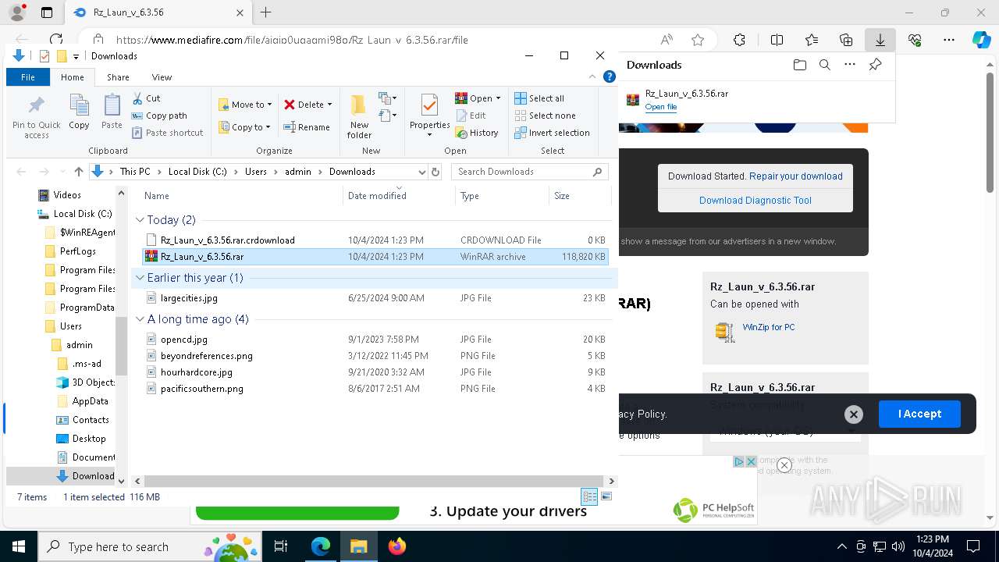Click Copy path in Clipboard group
This screenshot has width=999, height=562.
pos(159,116)
